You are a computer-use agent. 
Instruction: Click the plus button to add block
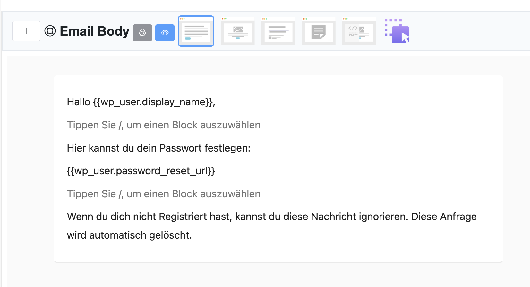[26, 31]
